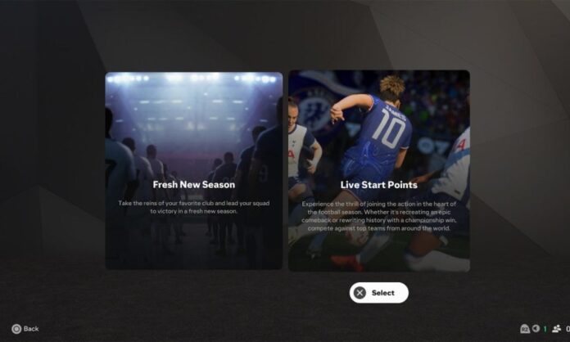The height and width of the screenshot is (342, 570).
Task: Click the Back label text
Action: (31, 329)
